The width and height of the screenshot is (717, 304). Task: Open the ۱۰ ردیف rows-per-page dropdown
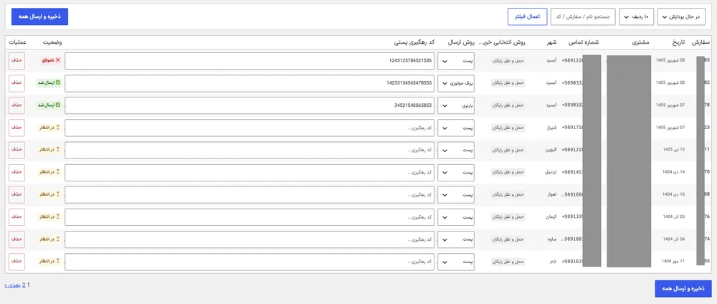(637, 17)
